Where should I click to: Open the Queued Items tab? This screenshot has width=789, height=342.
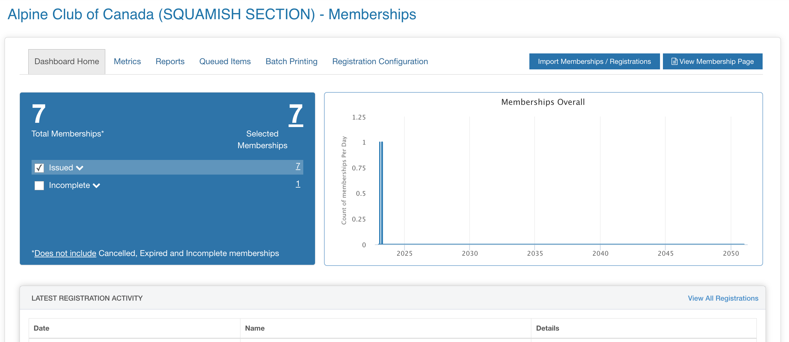tap(225, 62)
